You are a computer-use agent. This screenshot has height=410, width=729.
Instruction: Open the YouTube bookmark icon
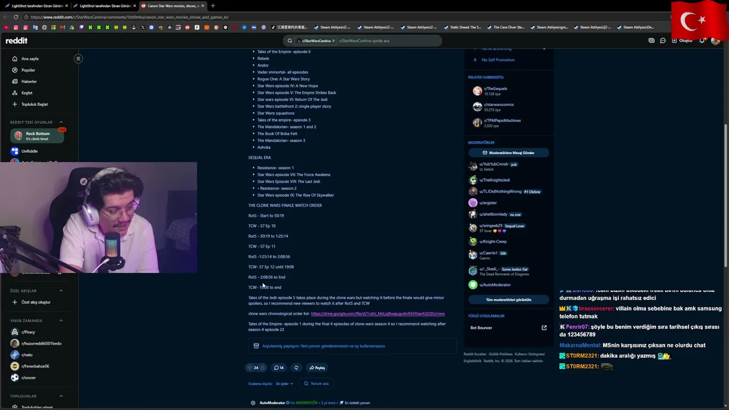[6, 27]
